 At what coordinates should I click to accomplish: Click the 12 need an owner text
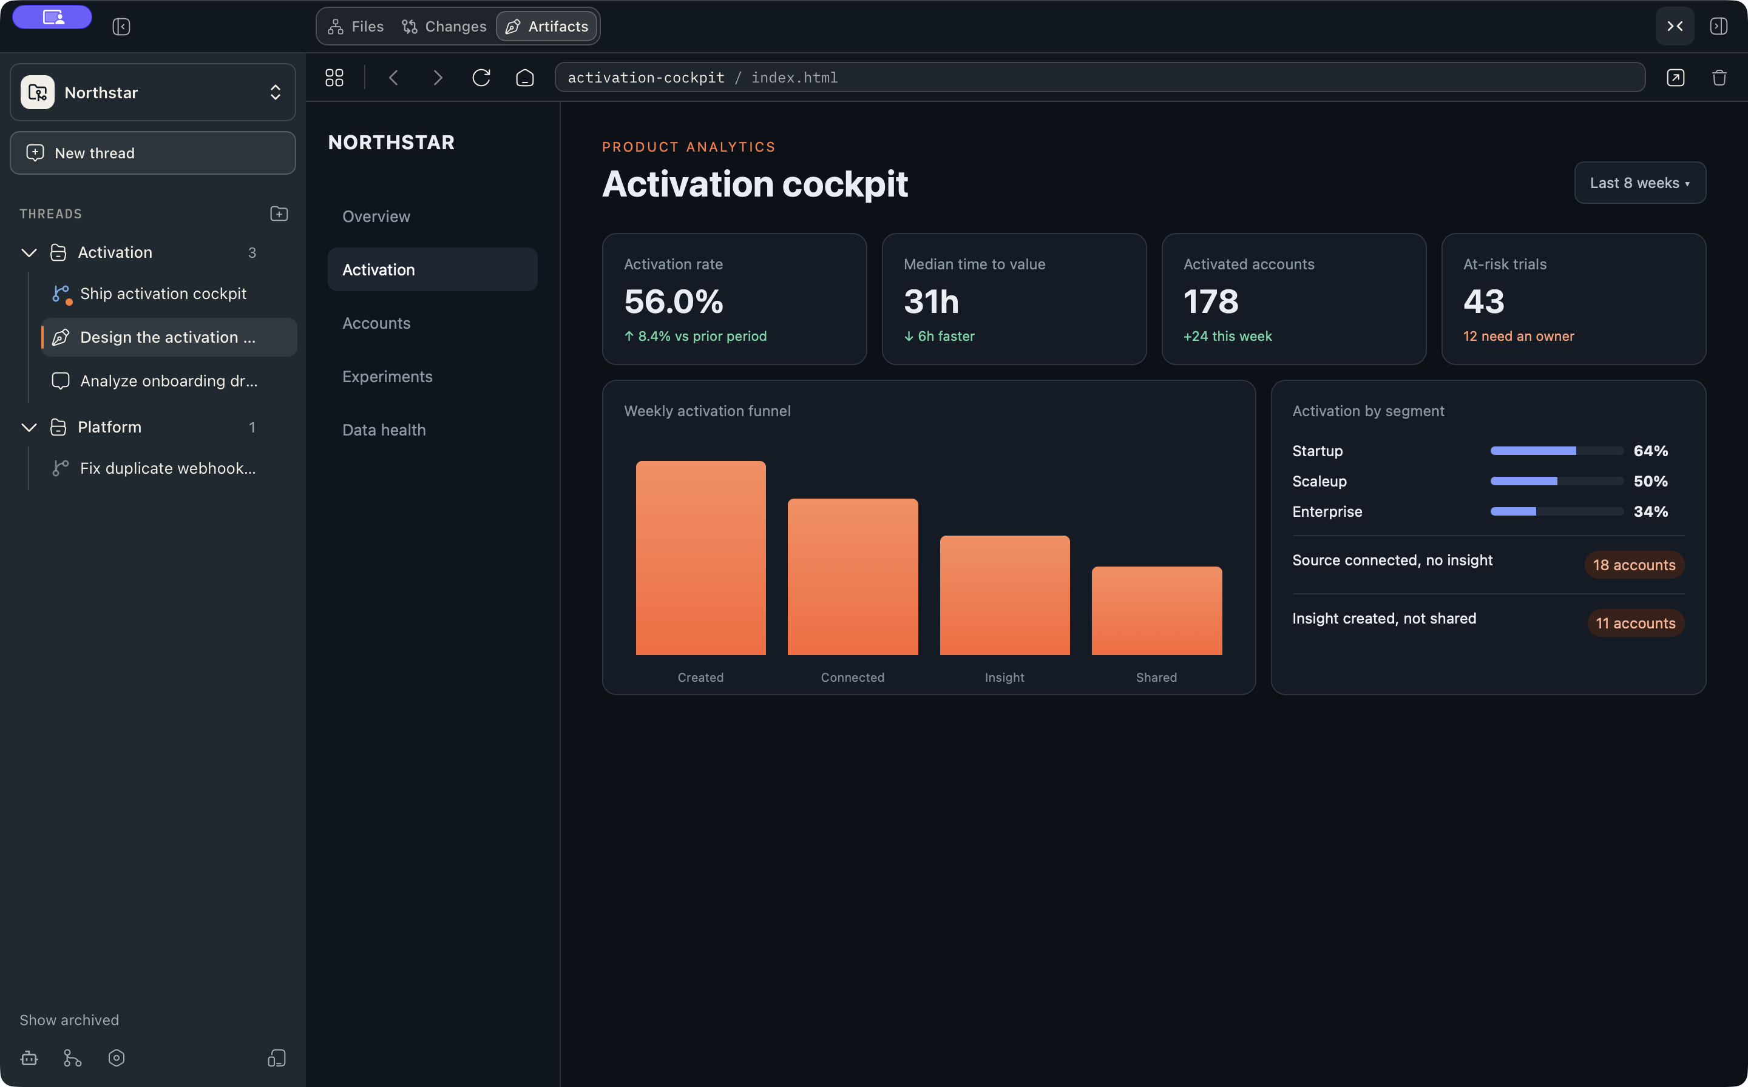pos(1519,337)
